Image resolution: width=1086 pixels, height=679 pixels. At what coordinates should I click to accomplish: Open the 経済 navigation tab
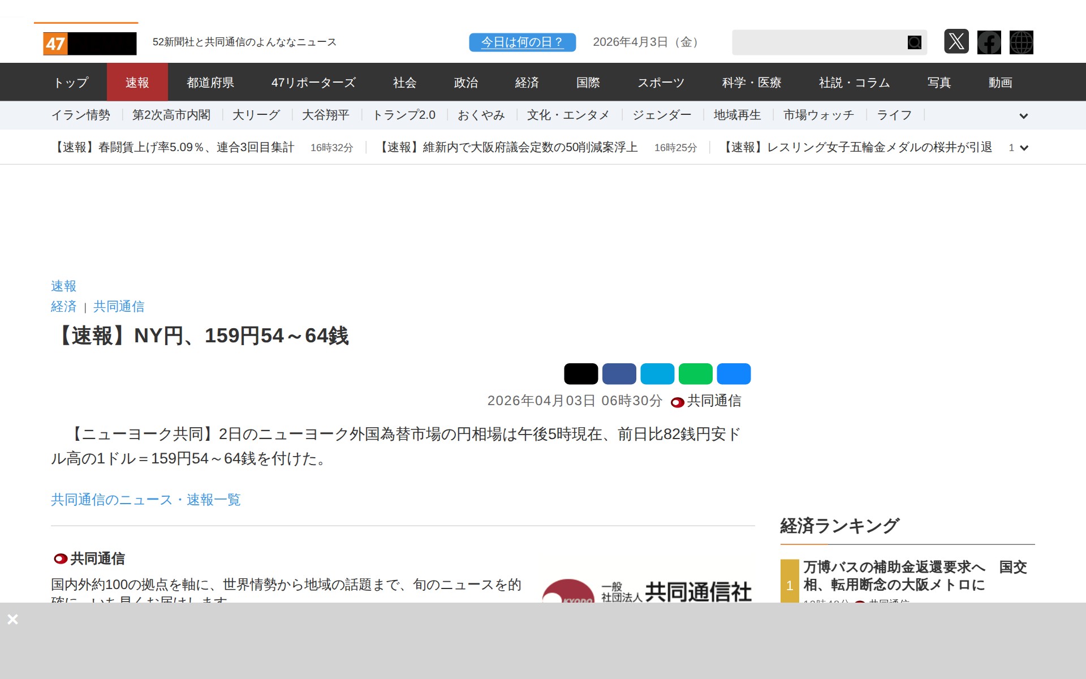(x=527, y=83)
